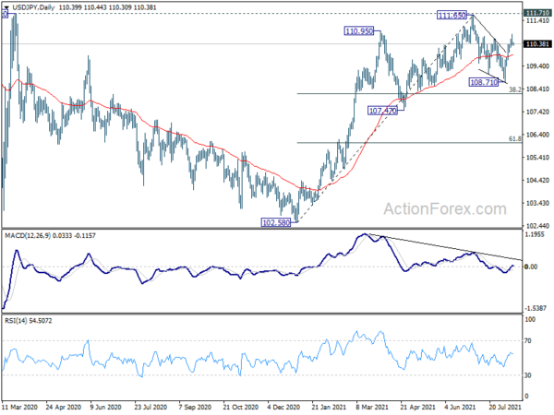Image resolution: width=554 pixels, height=415 pixels.
Task: Click the 8 Mar 2021 date marker
Action: (373, 407)
